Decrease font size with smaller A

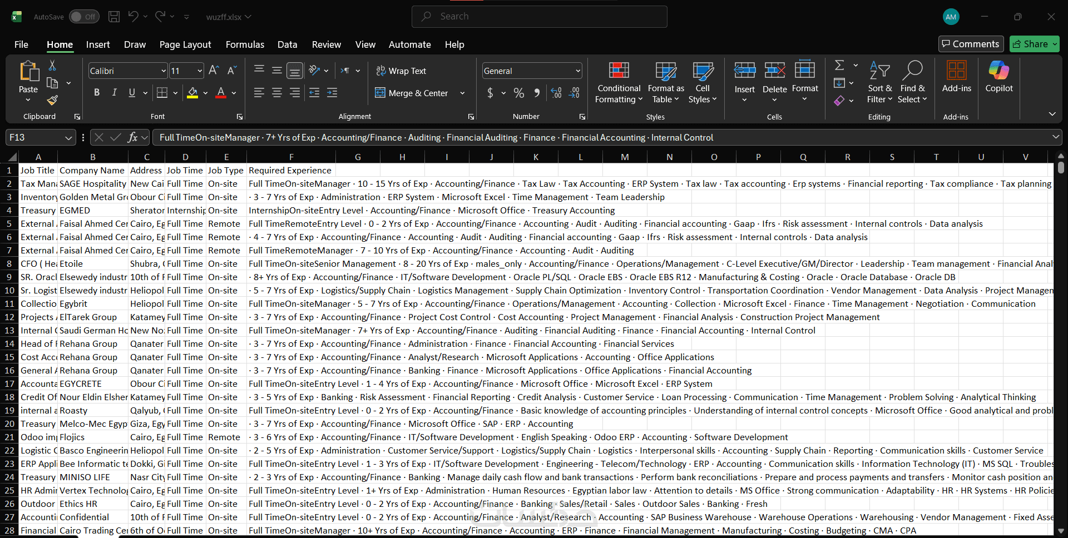point(232,71)
